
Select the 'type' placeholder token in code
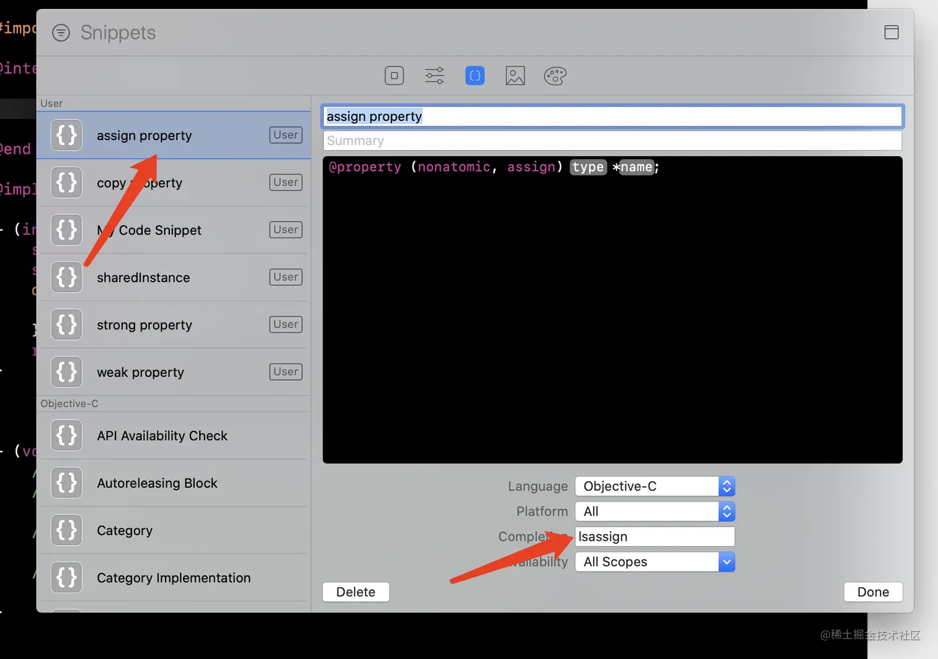(588, 167)
